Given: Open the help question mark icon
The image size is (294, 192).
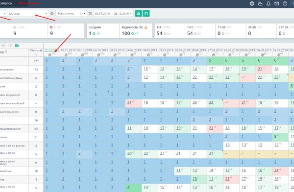Looking at the screenshot, I should click(x=285, y=3).
